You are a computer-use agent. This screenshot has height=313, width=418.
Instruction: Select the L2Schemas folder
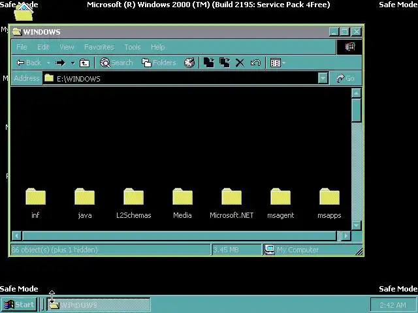pos(133,203)
